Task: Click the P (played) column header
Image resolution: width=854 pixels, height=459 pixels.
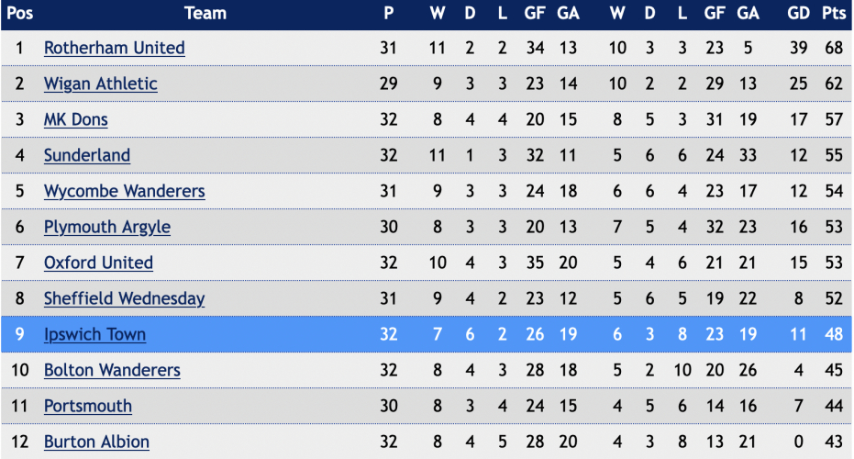Action: pyautogui.click(x=388, y=13)
